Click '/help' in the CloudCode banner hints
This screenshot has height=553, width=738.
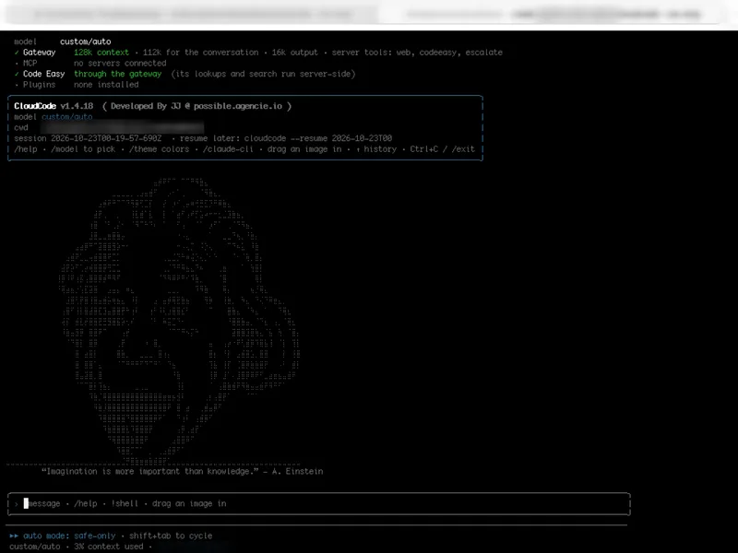pos(26,149)
